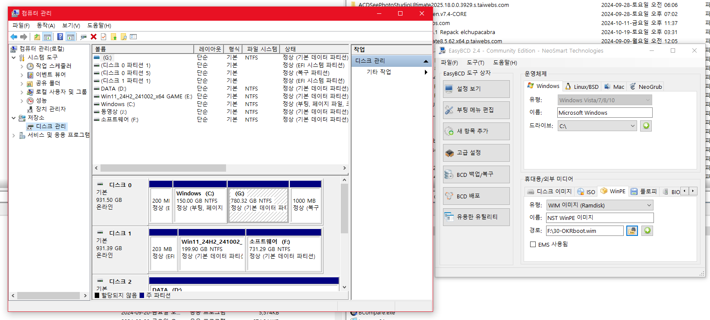710x320 pixels.
Task: Click the green add button next to WinPE path
Action: [647, 231]
